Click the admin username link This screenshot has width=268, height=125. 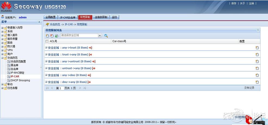click(x=23, y=17)
